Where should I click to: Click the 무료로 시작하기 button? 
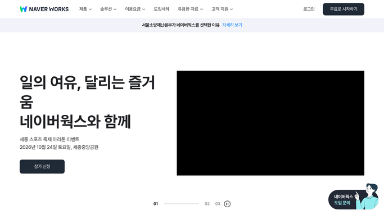[344, 10]
